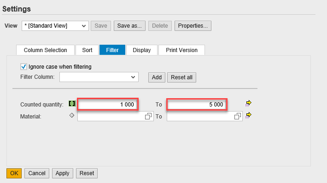The image size is (327, 183).
Task: Click the Save as... button
Action: [x=129, y=26]
